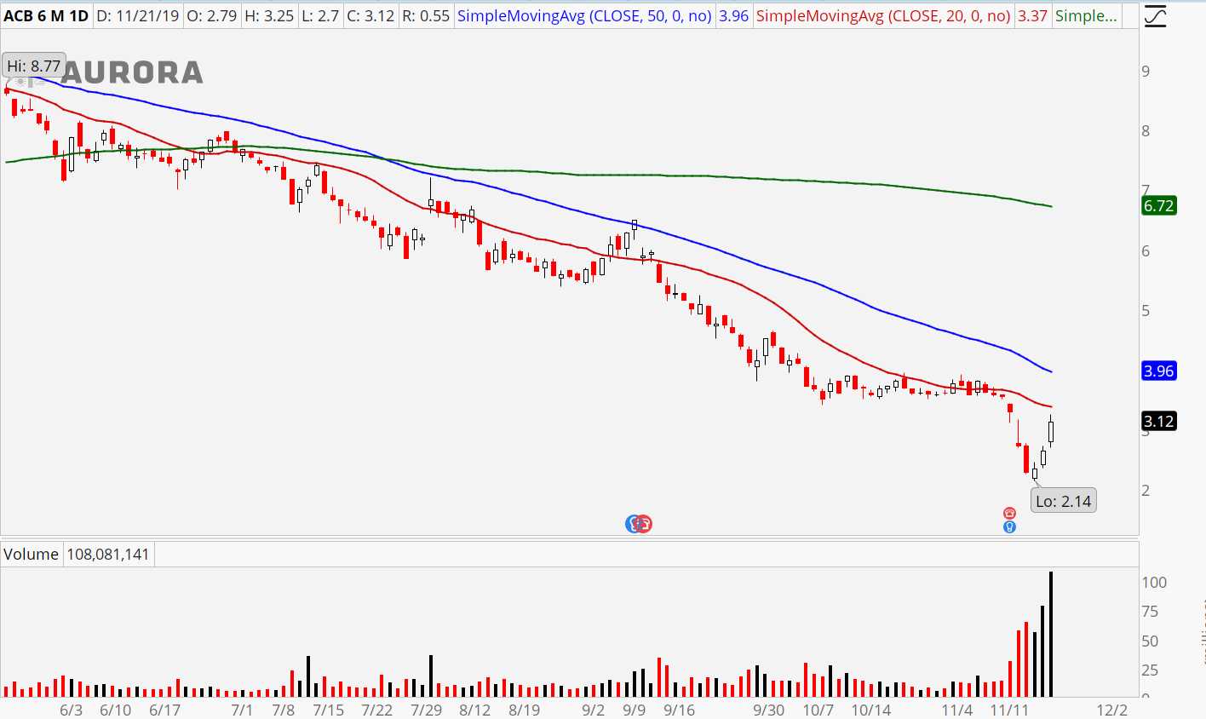Click the Lo: 2.14 price bubble

(x=1064, y=501)
